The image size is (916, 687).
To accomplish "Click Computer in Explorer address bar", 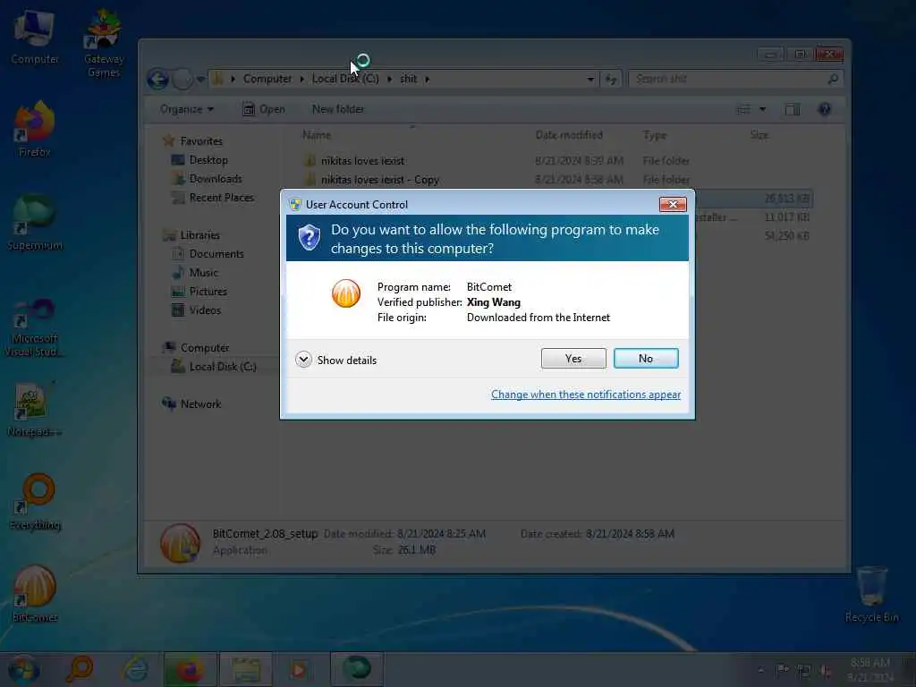I will [267, 79].
